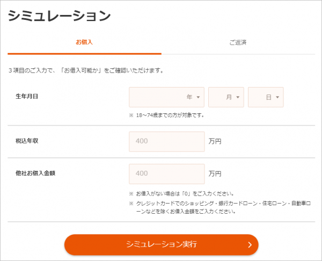This screenshot has height=261, width=322.
Task: Click the note about entering「0」
Action: (181, 193)
